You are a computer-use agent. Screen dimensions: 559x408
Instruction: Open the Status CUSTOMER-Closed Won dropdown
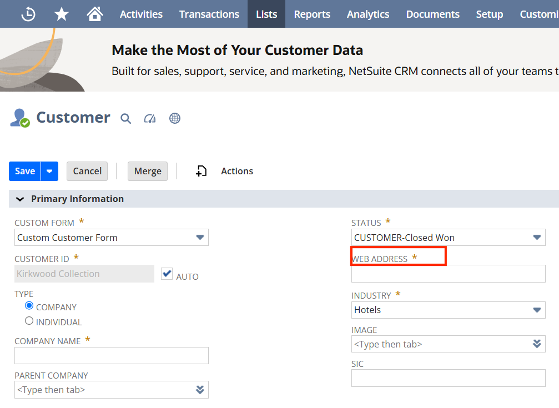click(448, 238)
